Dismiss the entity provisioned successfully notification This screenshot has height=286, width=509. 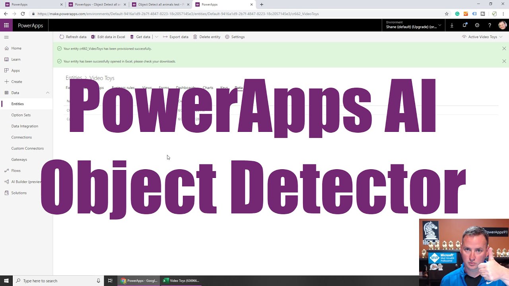click(x=504, y=48)
